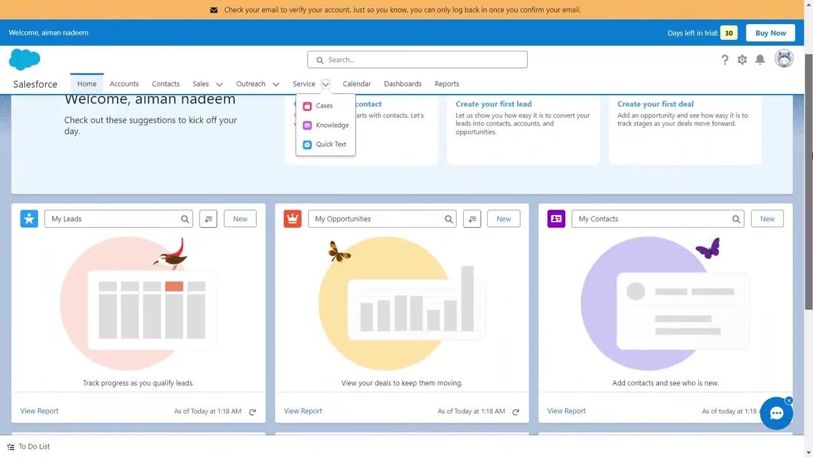Viewport: 813px width, 457px height.
Task: Open the My Leads list selector
Action: click(118, 219)
